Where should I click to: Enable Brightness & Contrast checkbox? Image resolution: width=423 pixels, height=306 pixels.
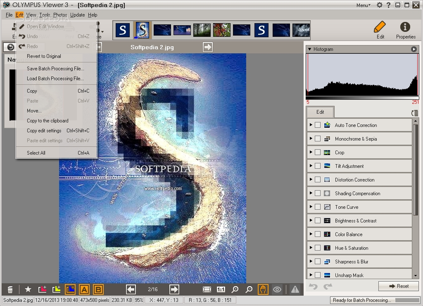coord(318,221)
